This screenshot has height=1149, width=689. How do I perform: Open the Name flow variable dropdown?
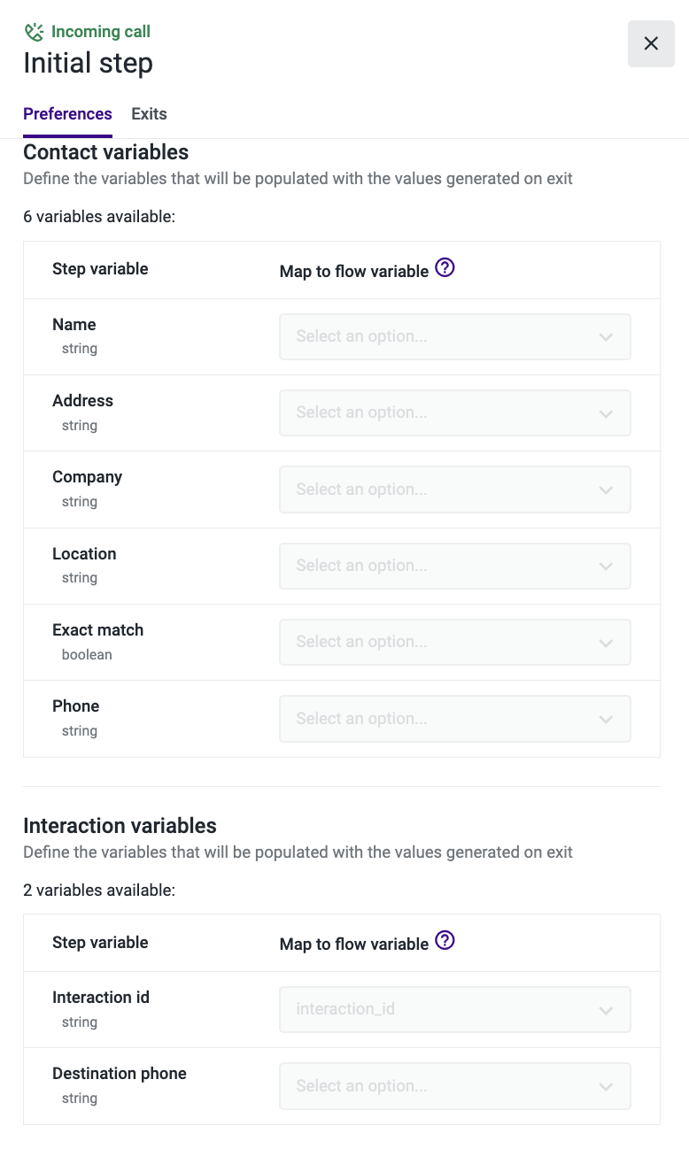coord(454,336)
